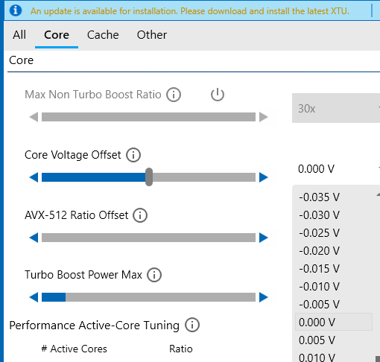Choose -0.035 V from voltage list
The width and height of the screenshot is (380, 362).
click(x=319, y=197)
